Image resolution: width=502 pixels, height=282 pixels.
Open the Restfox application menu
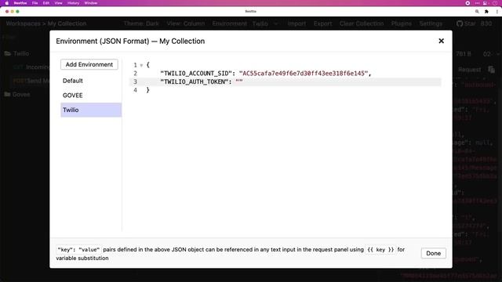[20, 3]
